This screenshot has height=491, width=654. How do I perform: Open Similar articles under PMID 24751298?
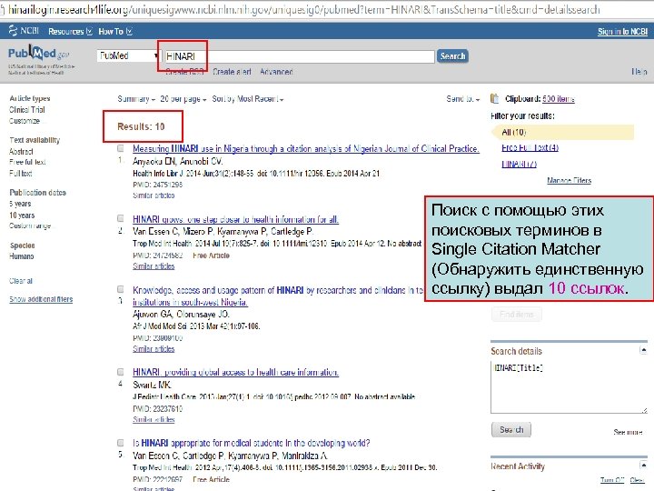point(154,195)
